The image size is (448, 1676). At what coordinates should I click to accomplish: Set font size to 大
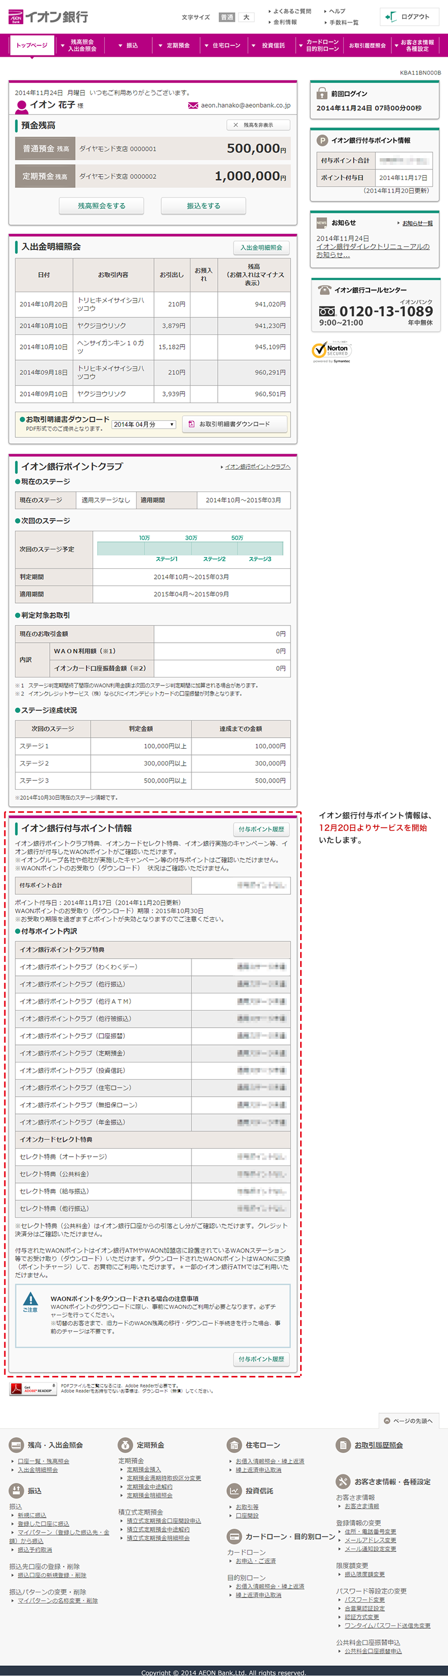(x=246, y=17)
